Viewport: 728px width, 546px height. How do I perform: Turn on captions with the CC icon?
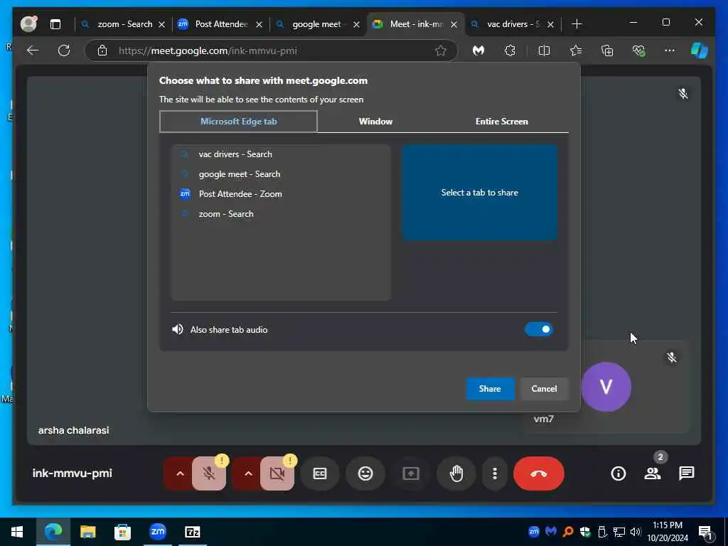tap(320, 473)
